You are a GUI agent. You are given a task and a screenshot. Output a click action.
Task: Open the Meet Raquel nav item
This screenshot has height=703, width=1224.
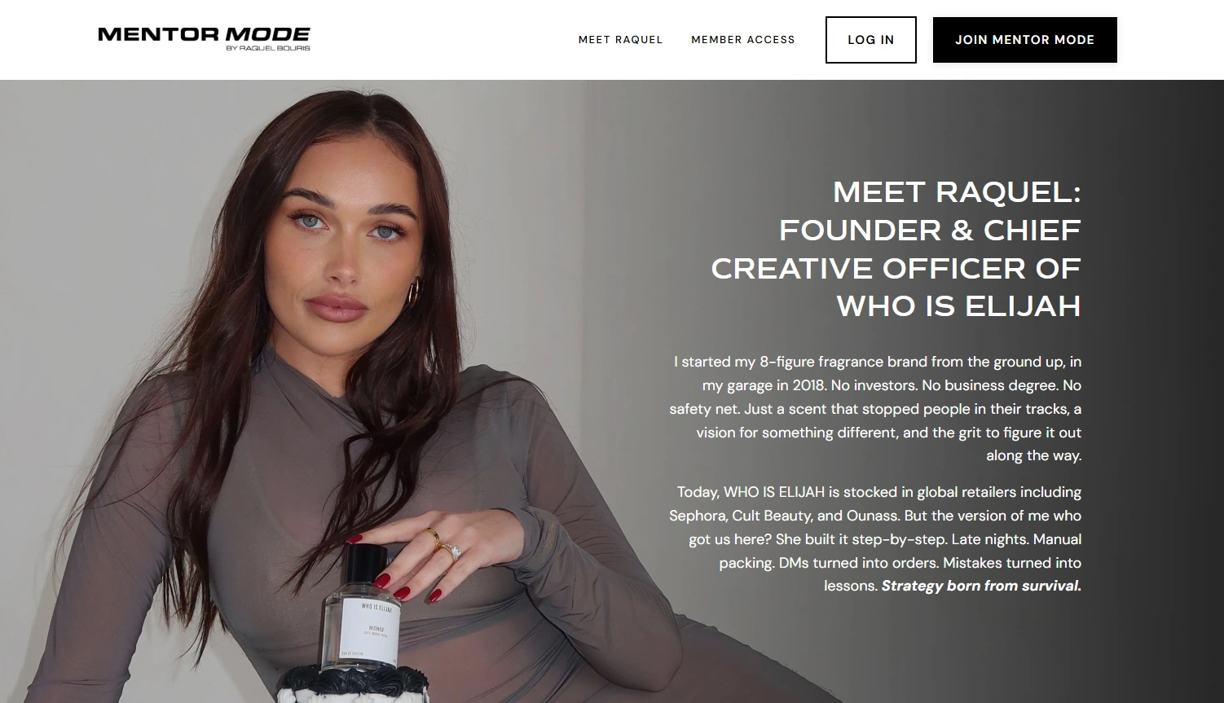click(620, 39)
